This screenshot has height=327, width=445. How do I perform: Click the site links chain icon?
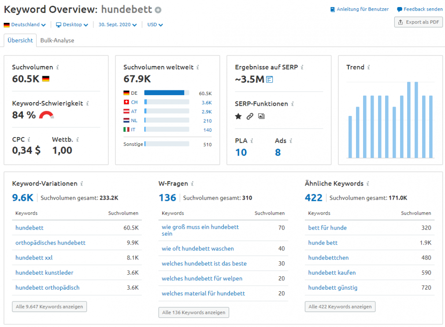[x=250, y=116]
